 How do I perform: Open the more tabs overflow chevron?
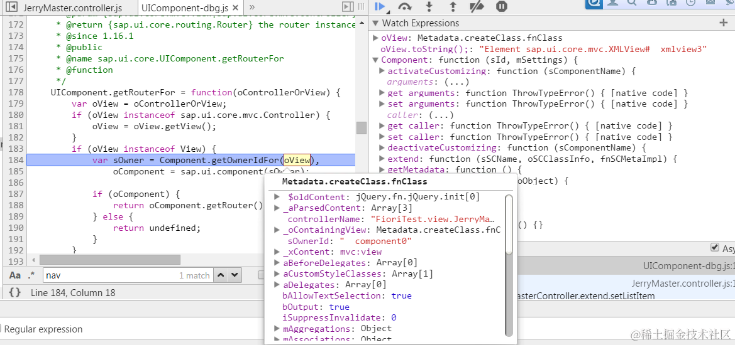pos(251,7)
